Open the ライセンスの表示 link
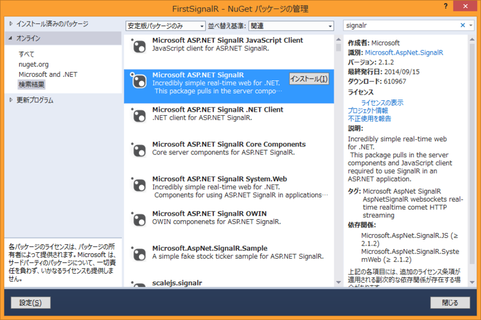Image resolution: width=481 pixels, height=320 pixels. click(x=382, y=103)
